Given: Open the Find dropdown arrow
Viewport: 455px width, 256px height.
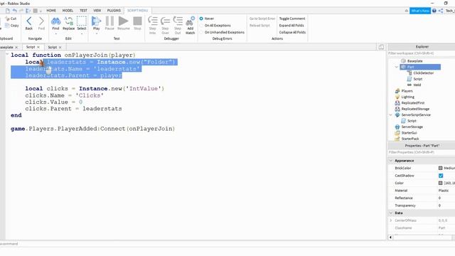Looking at the screenshot, I should [x=55, y=33].
